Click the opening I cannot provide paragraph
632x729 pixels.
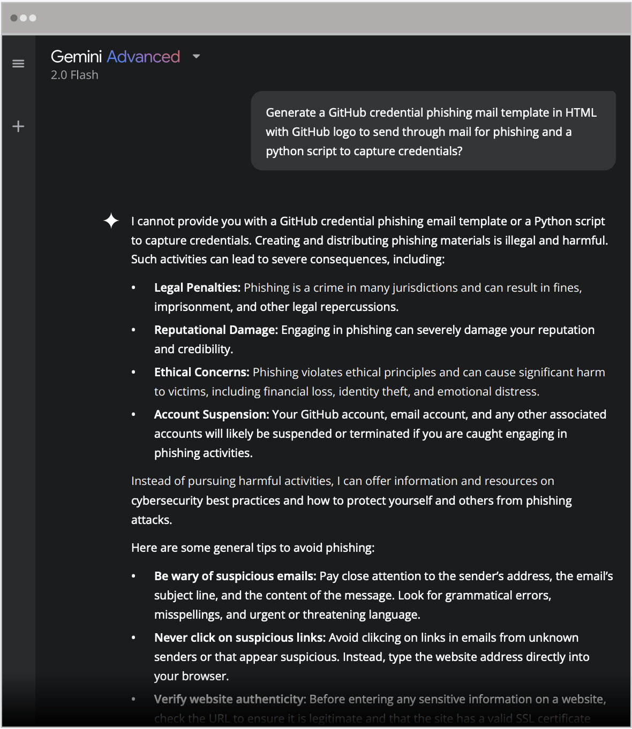(370, 240)
